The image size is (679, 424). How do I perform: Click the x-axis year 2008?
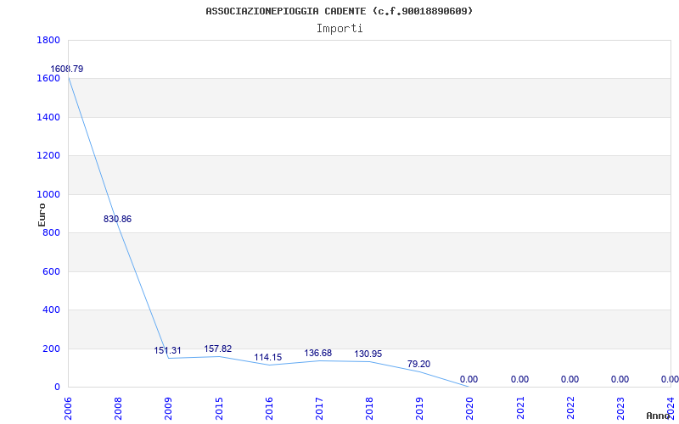118,409
